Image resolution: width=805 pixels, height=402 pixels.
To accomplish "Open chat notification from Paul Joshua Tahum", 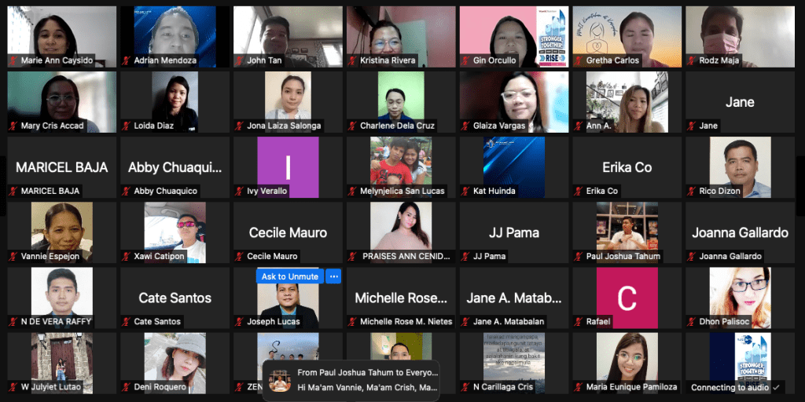I will tap(353, 380).
